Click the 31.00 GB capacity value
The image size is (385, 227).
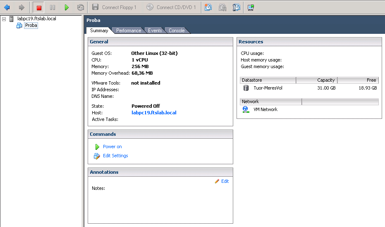(326, 88)
